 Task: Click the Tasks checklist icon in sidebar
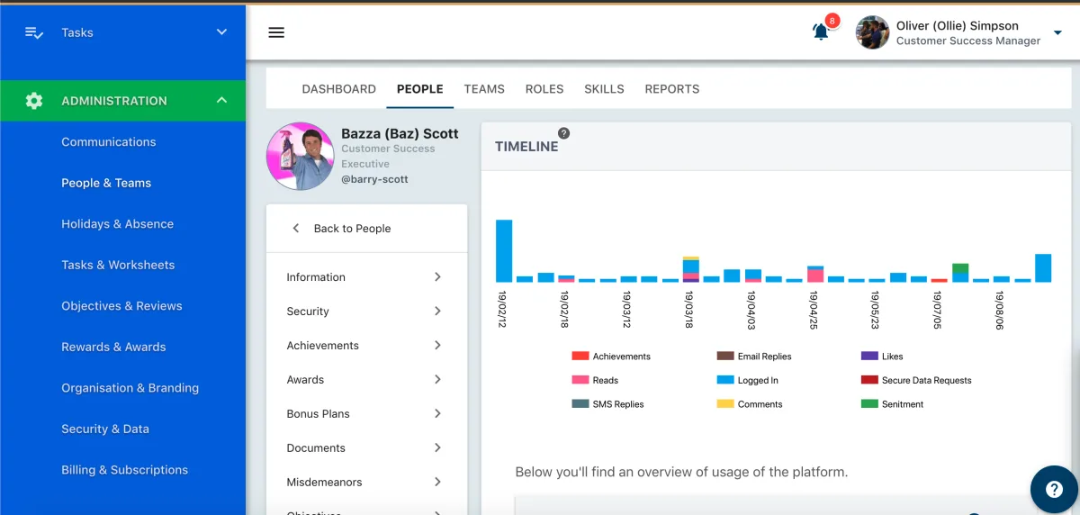[x=34, y=32]
